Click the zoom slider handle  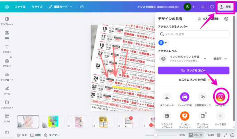pos(156,134)
